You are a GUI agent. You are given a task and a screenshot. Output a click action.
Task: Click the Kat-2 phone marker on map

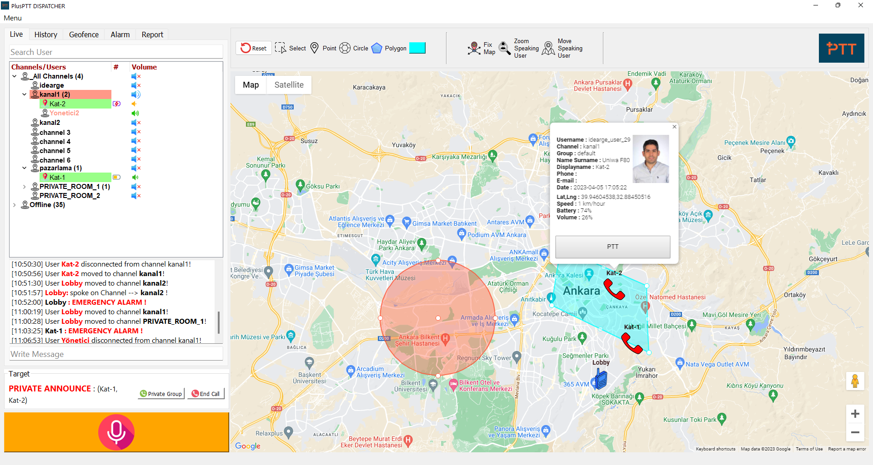click(x=614, y=289)
